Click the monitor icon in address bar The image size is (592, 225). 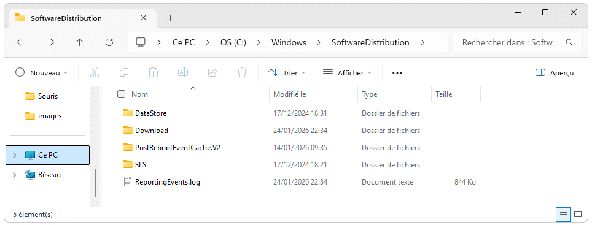(141, 42)
